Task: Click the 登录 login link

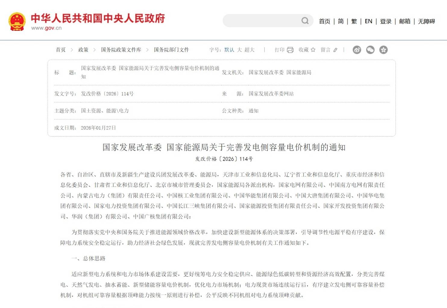Action: (x=386, y=21)
